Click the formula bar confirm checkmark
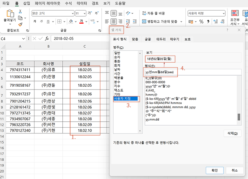Viewport: 248px width, 179px height. (x=41, y=39)
